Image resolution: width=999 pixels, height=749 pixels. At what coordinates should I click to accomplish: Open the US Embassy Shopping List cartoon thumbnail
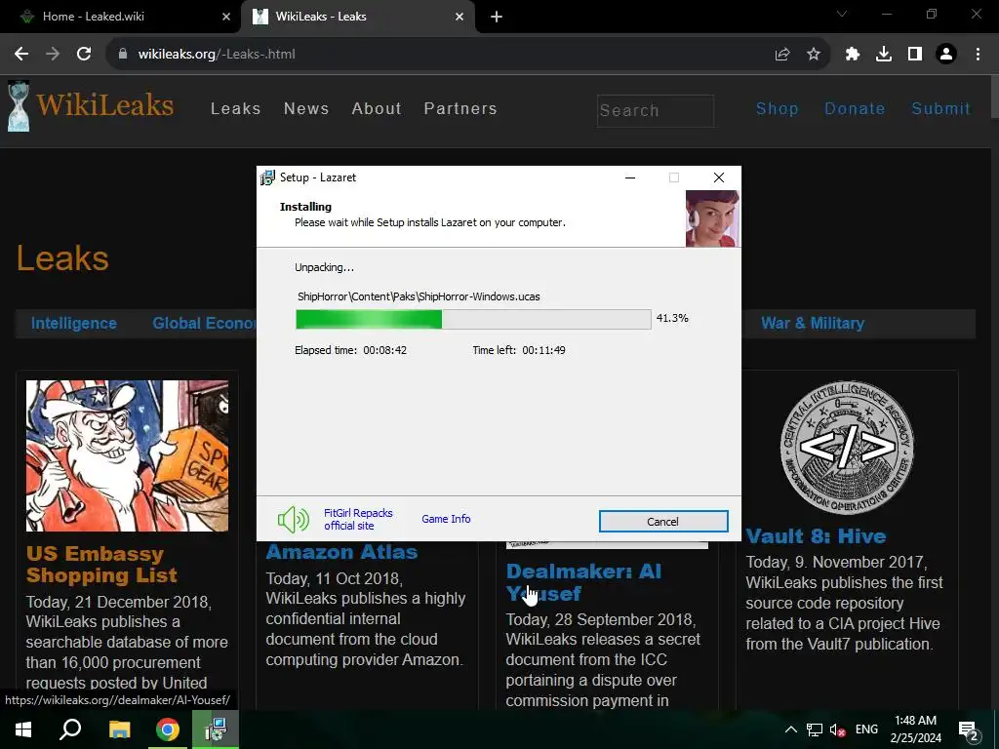click(x=128, y=456)
